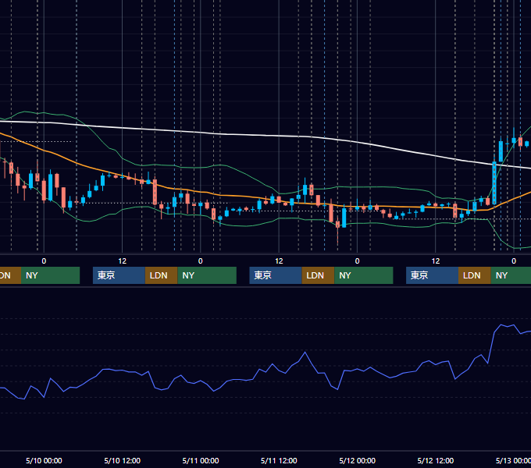Click the NY session block spanning 5/10 00:00
This screenshot has height=468, width=531.
[x=50, y=275]
